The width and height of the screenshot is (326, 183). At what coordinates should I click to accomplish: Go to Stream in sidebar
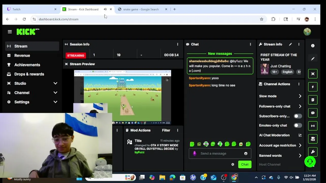click(32, 46)
